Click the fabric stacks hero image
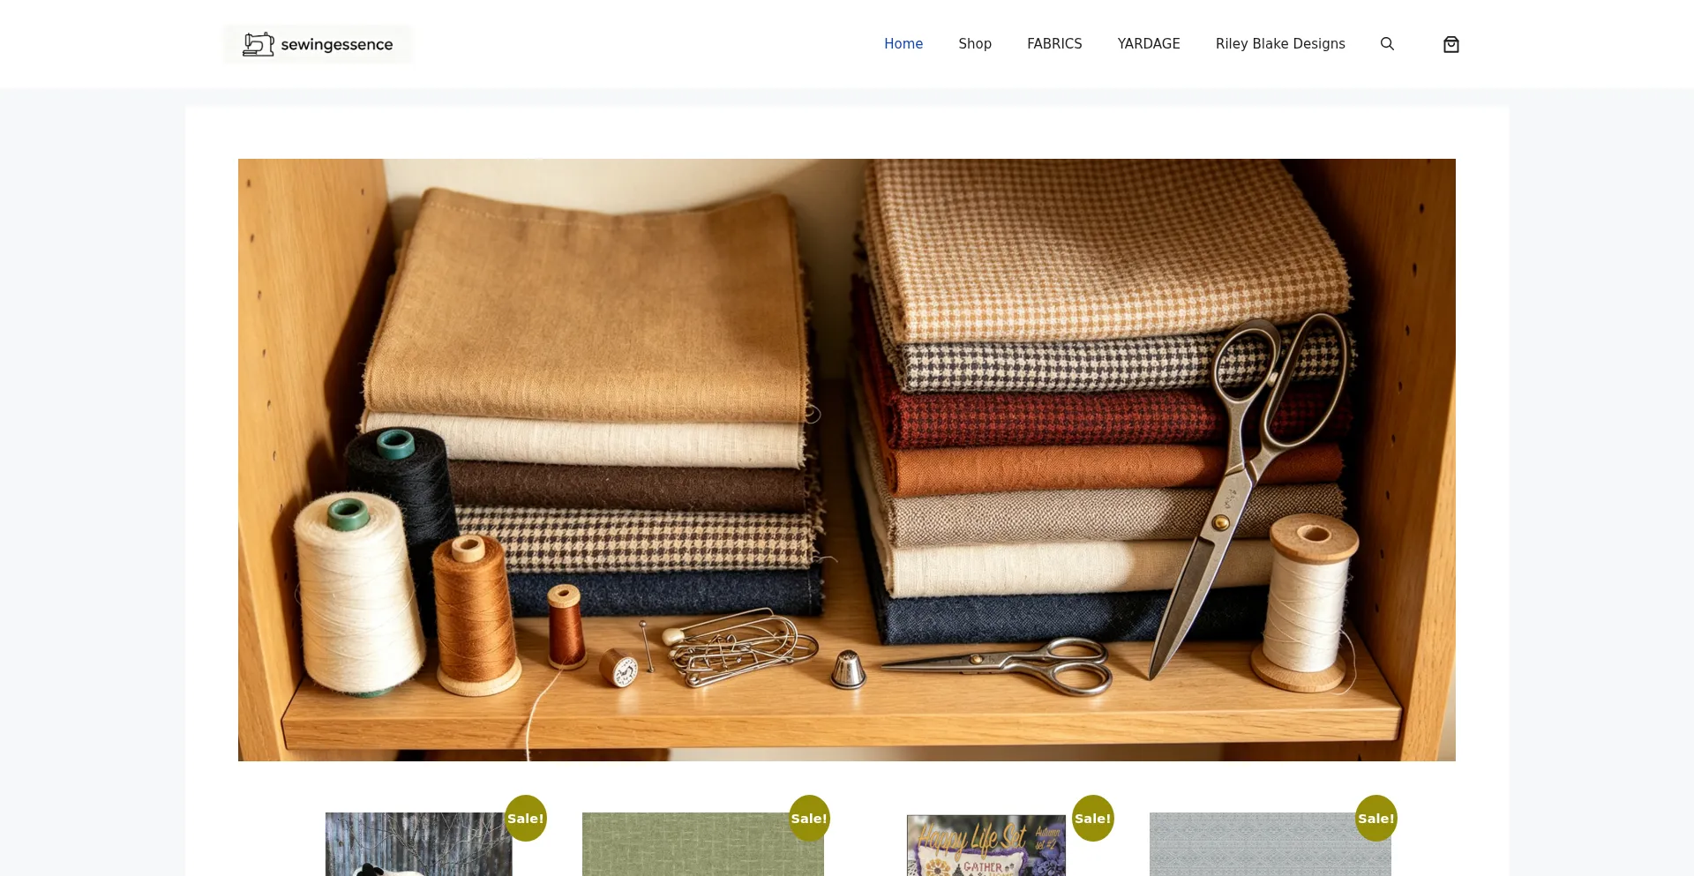The image size is (1694, 876). point(847,460)
